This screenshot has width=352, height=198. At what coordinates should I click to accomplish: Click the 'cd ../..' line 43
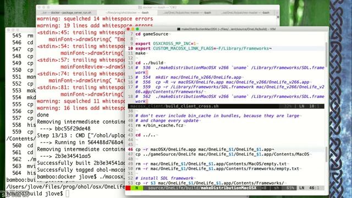(145, 135)
